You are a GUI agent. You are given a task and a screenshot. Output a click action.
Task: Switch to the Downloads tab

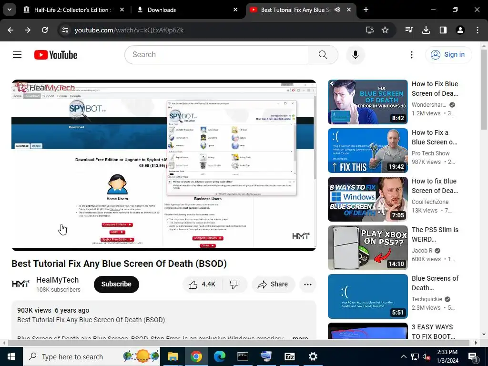(x=188, y=10)
